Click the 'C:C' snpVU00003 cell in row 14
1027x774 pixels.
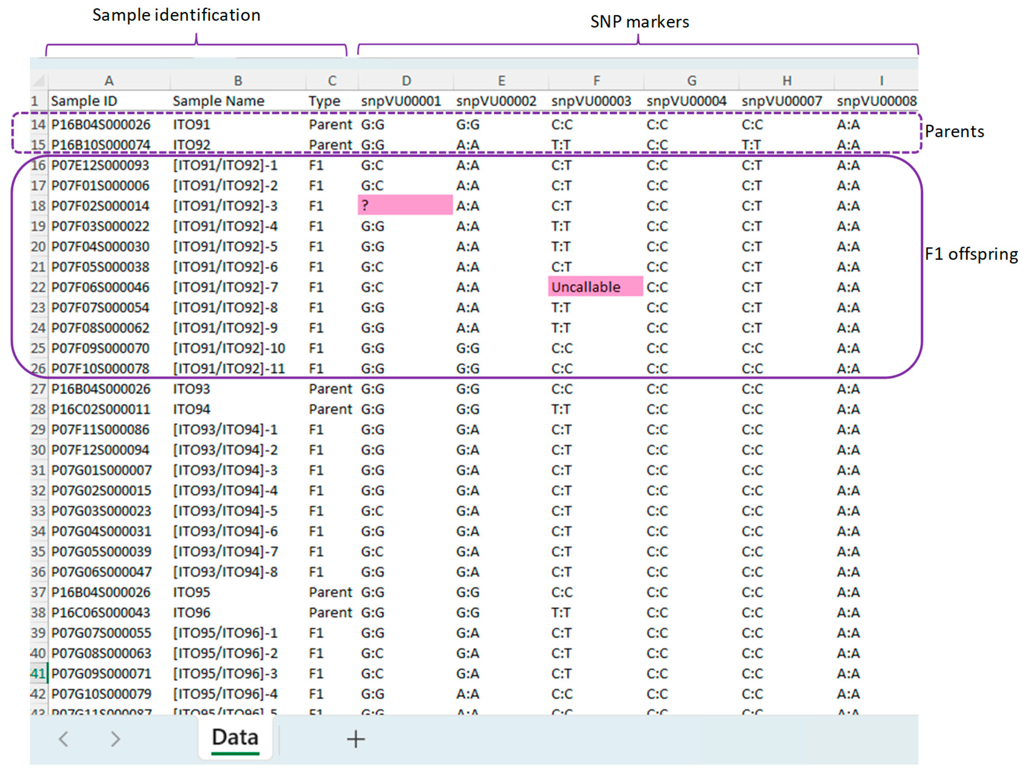[x=562, y=124]
